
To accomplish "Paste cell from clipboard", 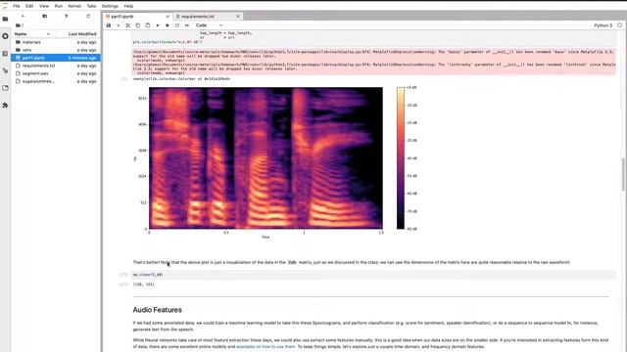I will [148, 25].
